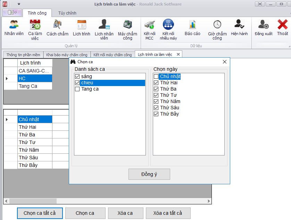Enable the Tang ca shift checkbox

click(x=77, y=89)
